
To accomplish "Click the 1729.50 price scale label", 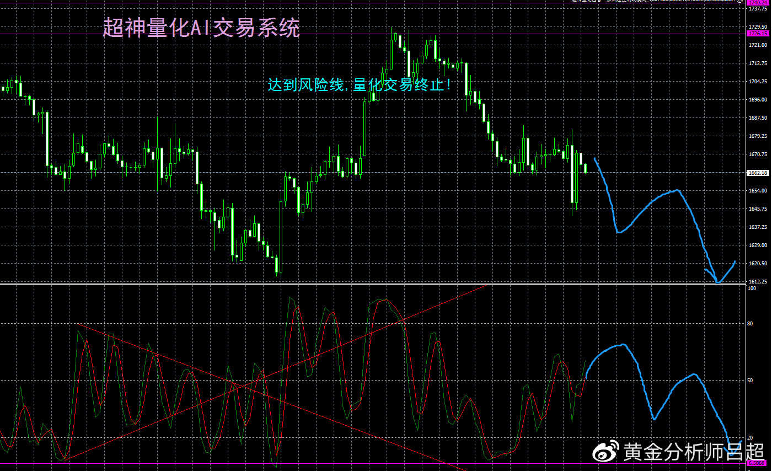I will 757,26.
